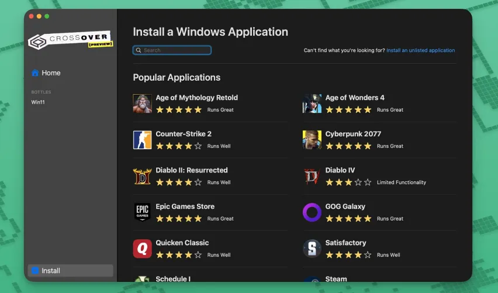Maximize the window with green button

tap(47, 16)
